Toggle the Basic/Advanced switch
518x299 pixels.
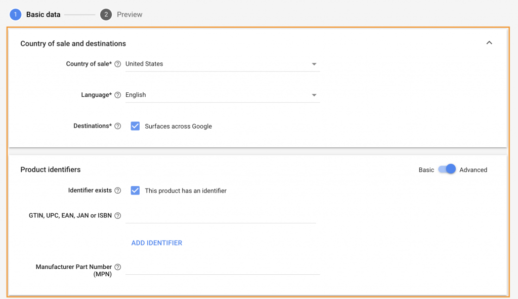pos(447,170)
